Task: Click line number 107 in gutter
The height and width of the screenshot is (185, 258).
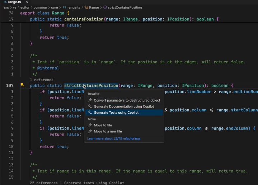Action: pyautogui.click(x=10, y=86)
